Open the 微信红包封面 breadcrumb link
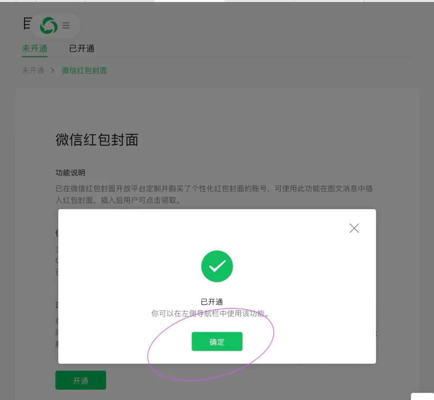 pyautogui.click(x=84, y=71)
